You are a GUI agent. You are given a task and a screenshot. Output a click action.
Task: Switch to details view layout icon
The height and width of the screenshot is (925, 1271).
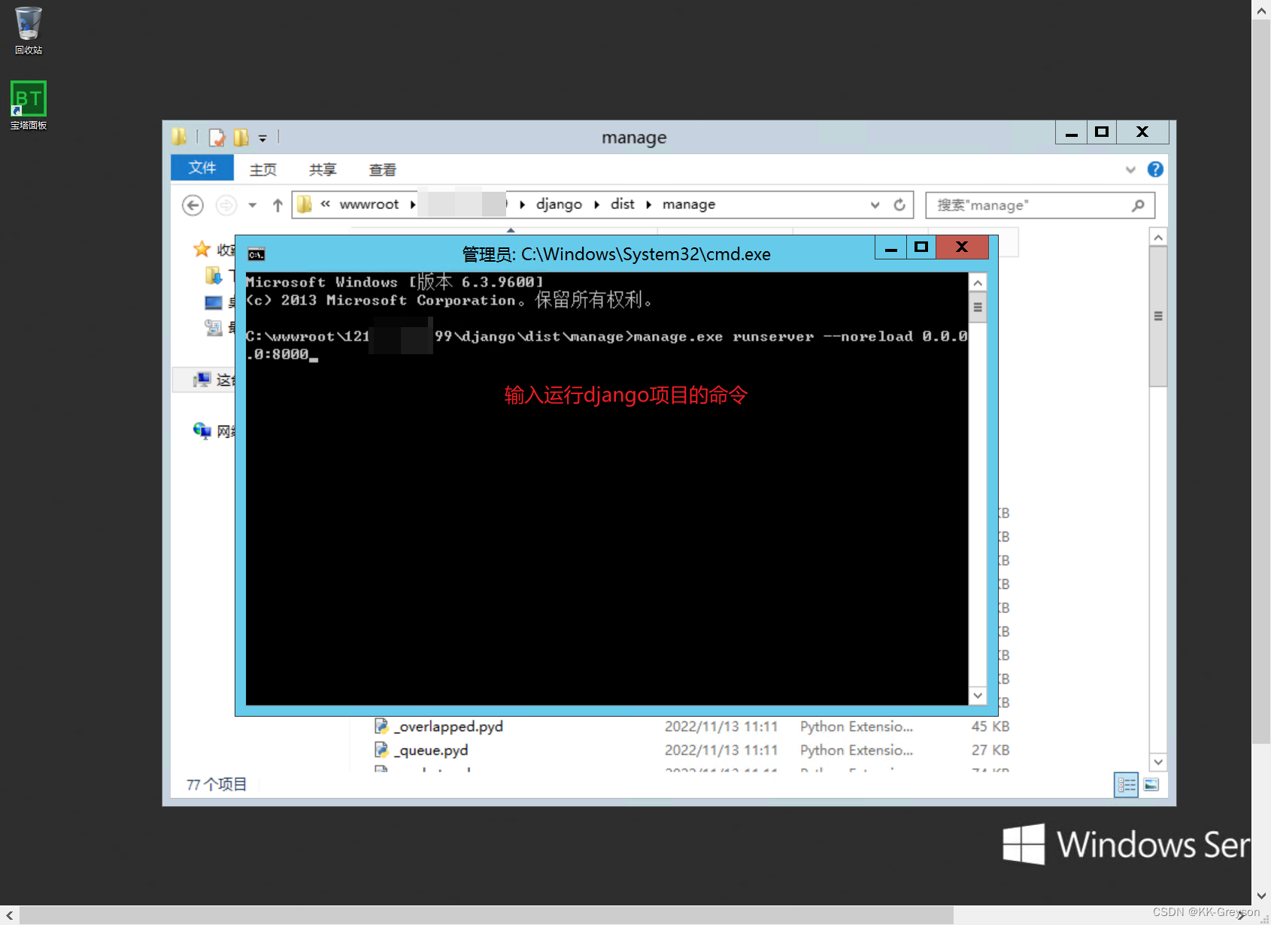1126,785
